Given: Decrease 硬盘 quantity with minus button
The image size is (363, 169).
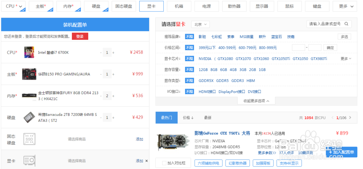Looking at the screenshot, I should point(101,118).
